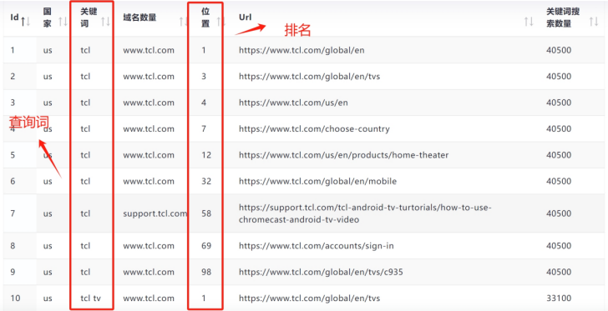Viewport: 608px width, 311px height.
Task: Sort by 域名数量 column sort icon
Action: point(183,22)
